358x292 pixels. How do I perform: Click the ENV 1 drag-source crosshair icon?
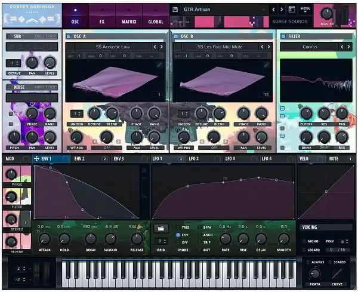37,159
